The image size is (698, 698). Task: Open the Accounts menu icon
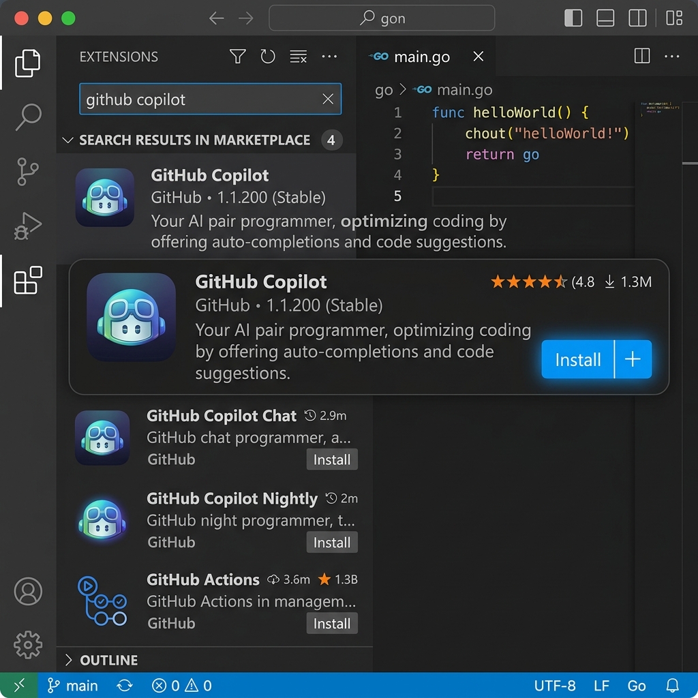[28, 591]
